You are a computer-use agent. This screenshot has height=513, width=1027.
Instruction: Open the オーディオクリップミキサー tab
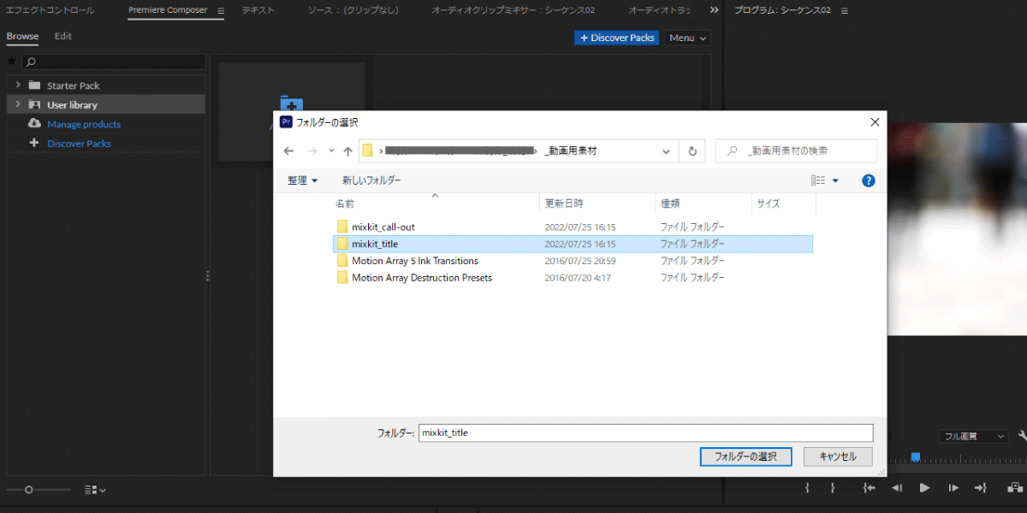pos(513,10)
